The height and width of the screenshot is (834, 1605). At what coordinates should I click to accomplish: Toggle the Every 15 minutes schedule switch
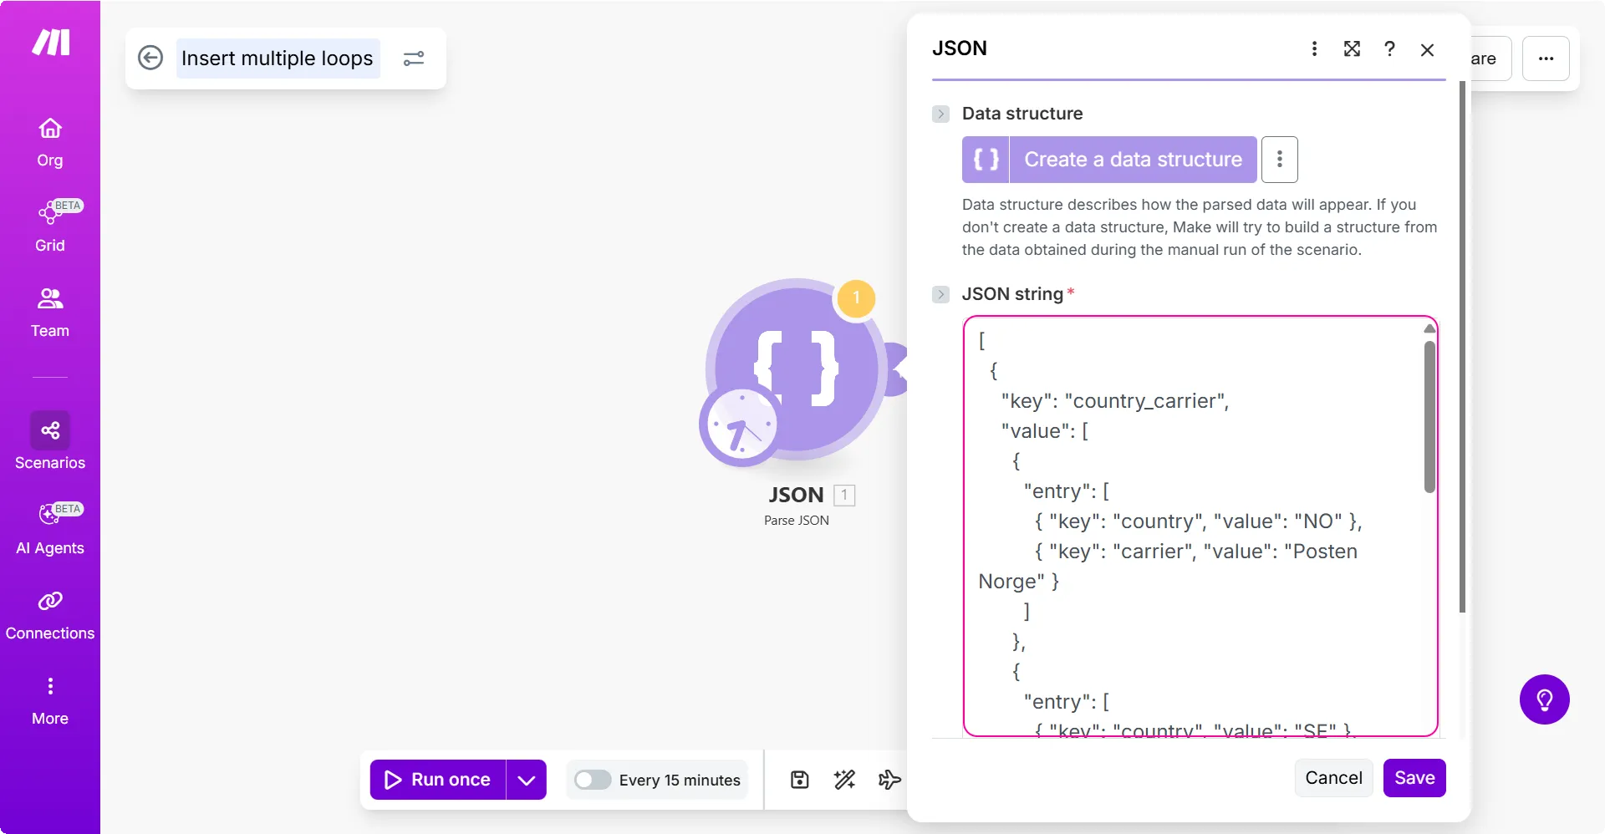(x=593, y=780)
